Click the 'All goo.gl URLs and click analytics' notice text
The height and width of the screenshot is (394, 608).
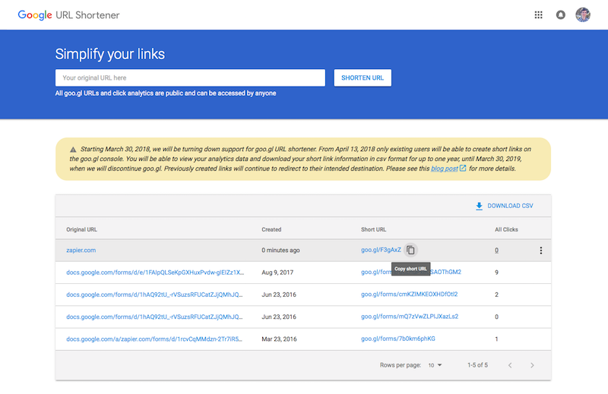coord(166,93)
